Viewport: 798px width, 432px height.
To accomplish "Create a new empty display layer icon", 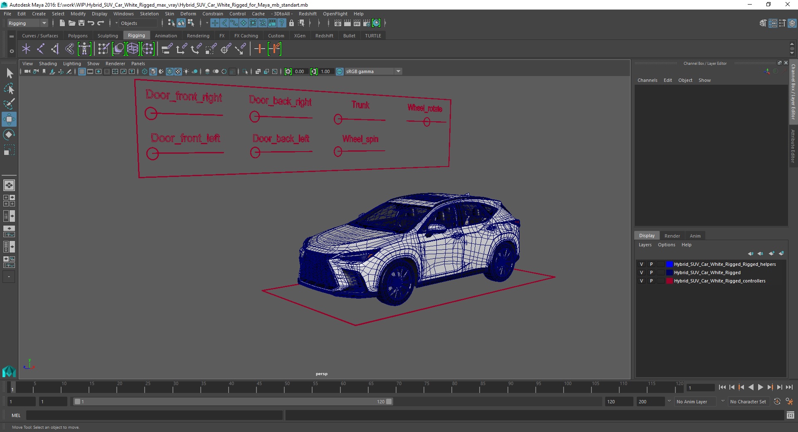I will click(x=771, y=253).
